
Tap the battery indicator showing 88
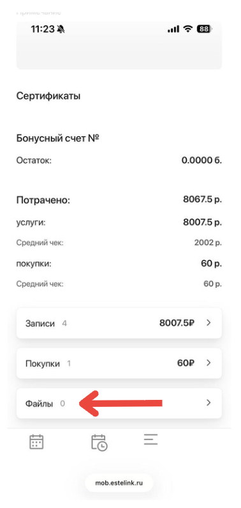point(205,29)
